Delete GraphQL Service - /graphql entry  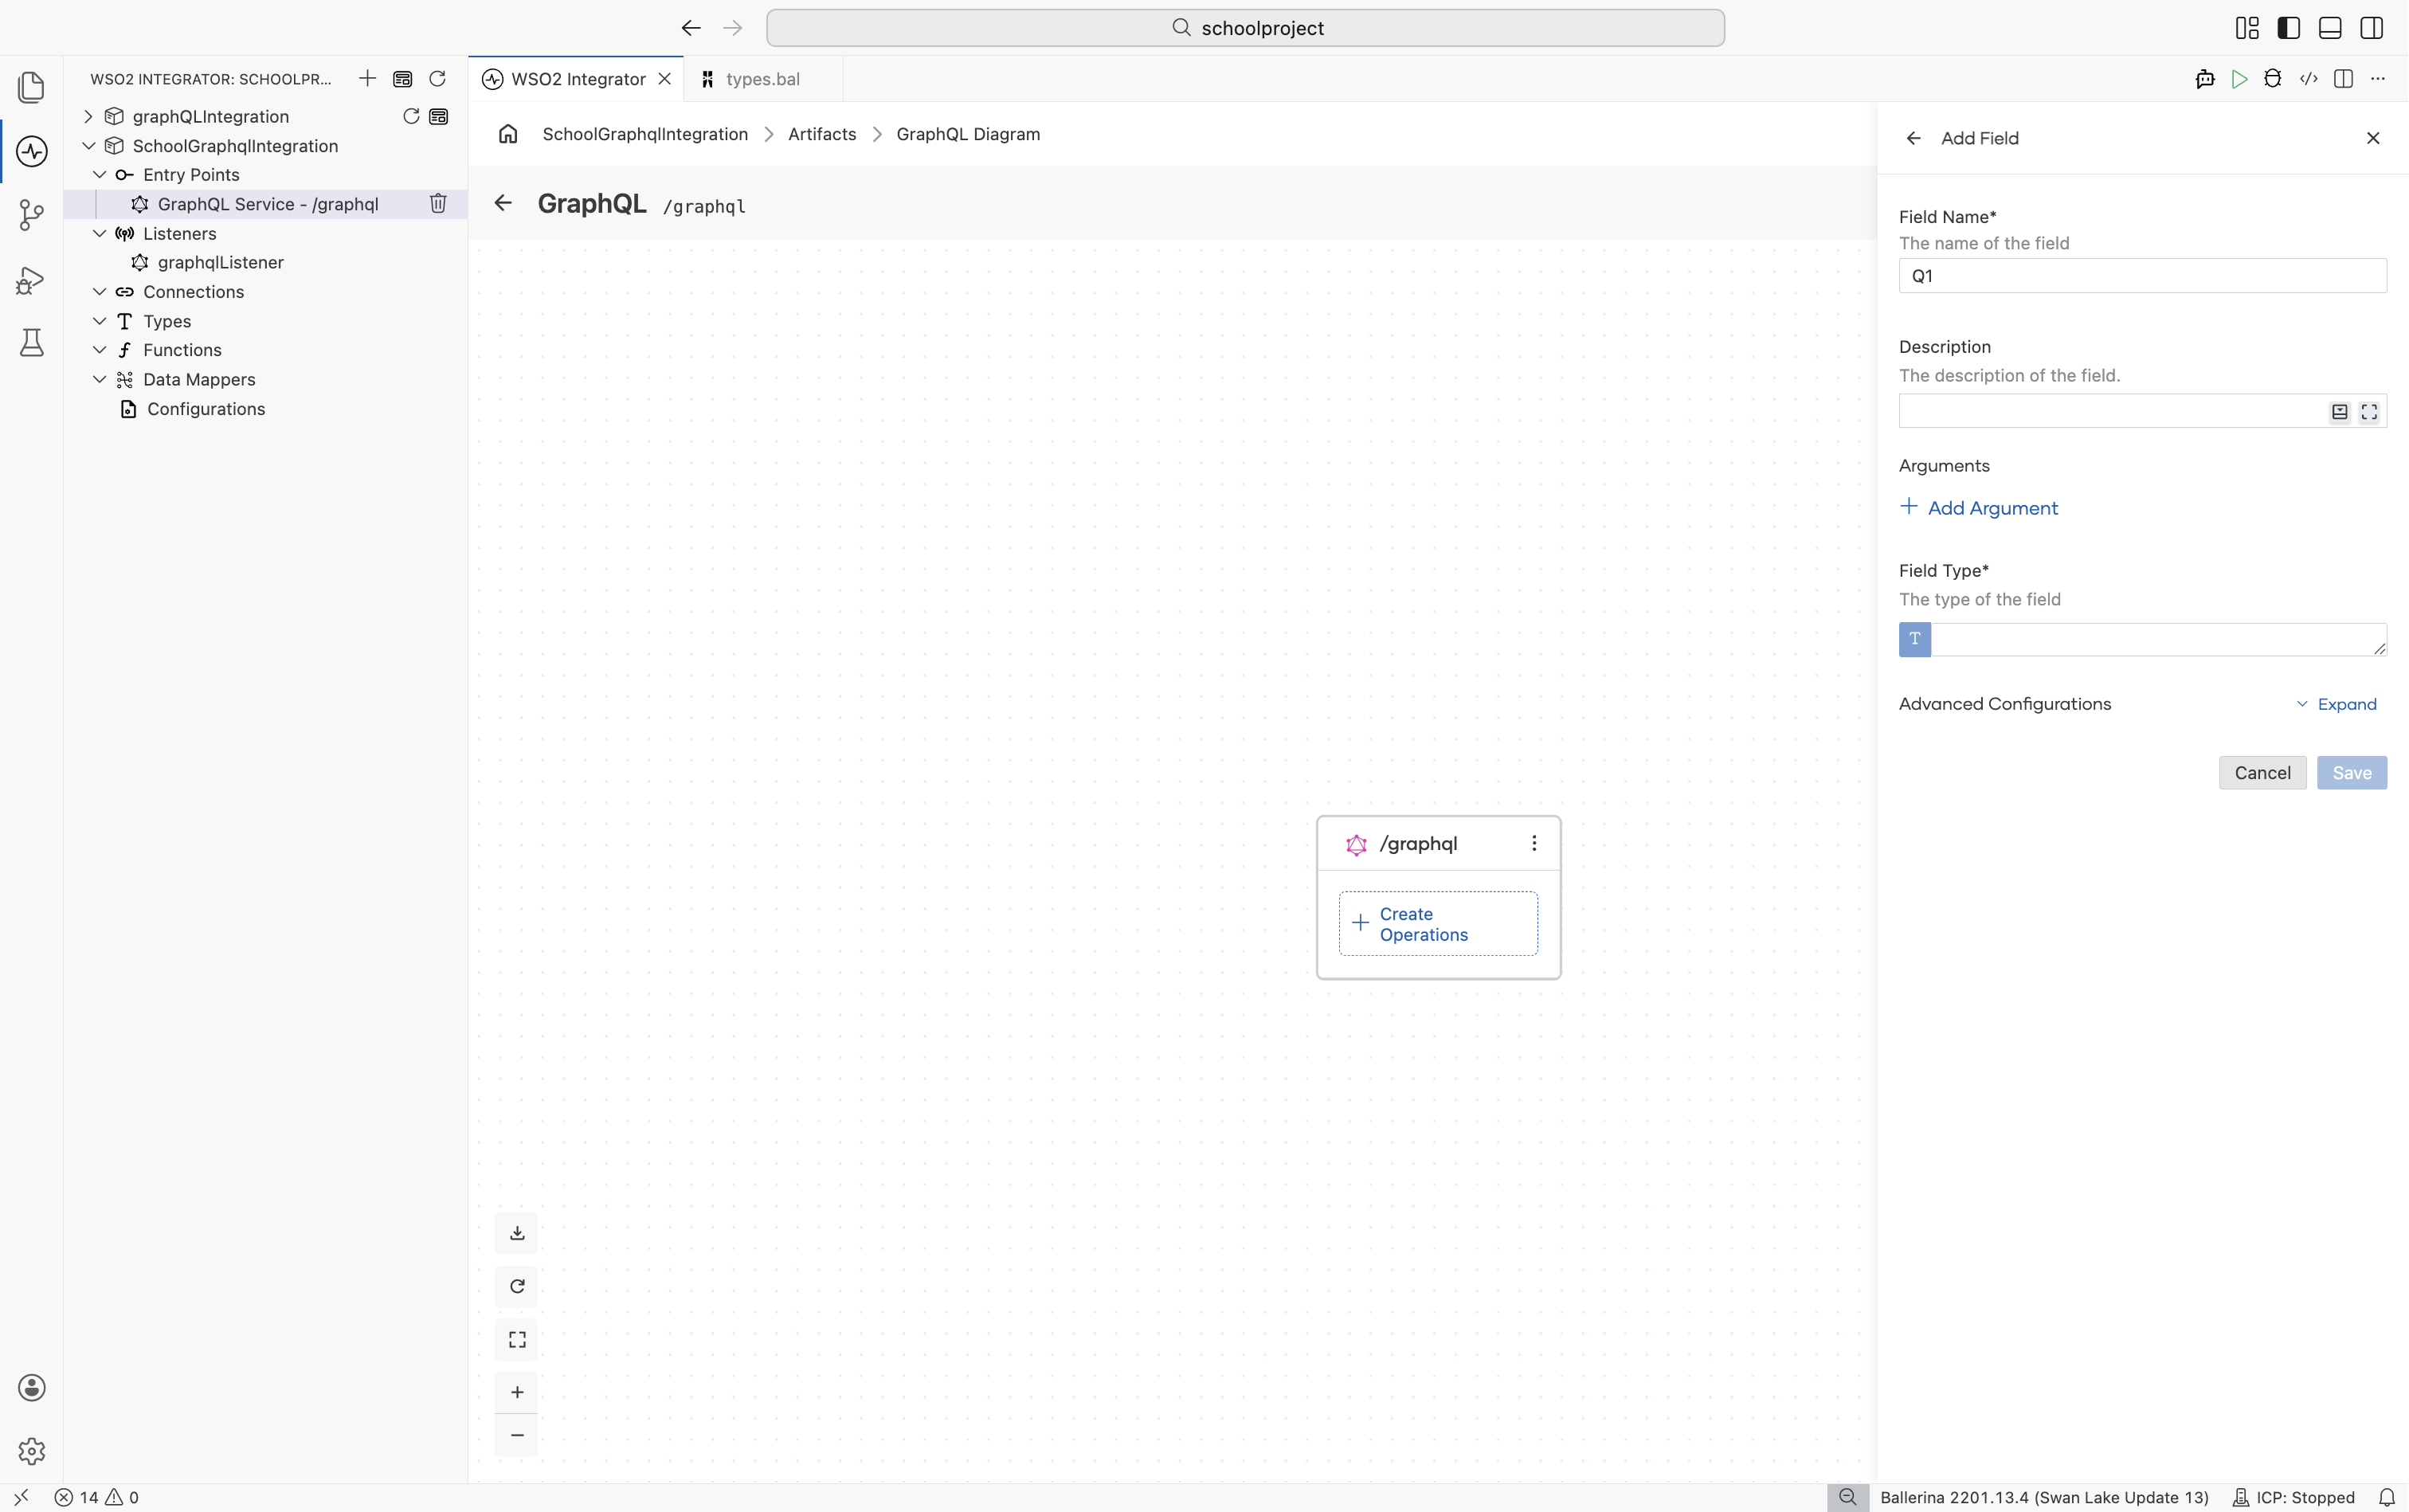(x=438, y=204)
